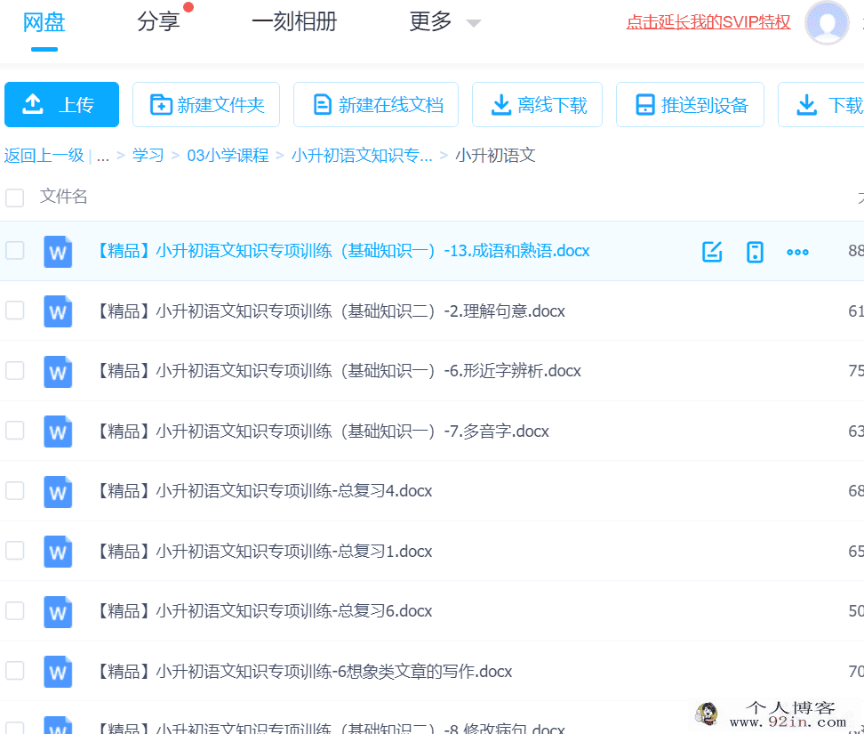Click the 上传 upload button
Image resolution: width=864 pixels, height=734 pixels.
(x=61, y=105)
